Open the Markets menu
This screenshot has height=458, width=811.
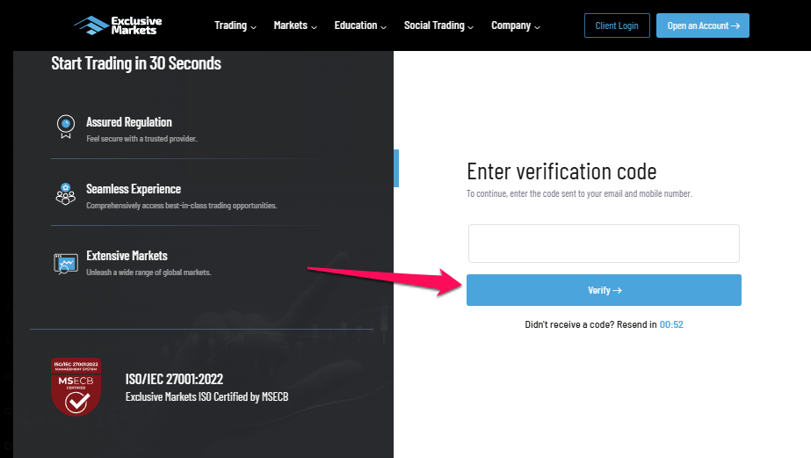point(295,25)
